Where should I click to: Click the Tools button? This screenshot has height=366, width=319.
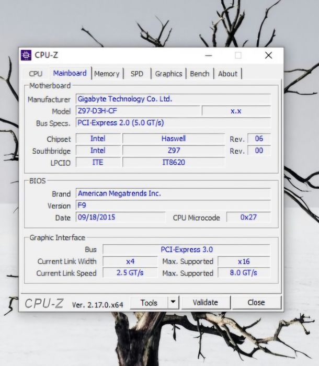(149, 303)
